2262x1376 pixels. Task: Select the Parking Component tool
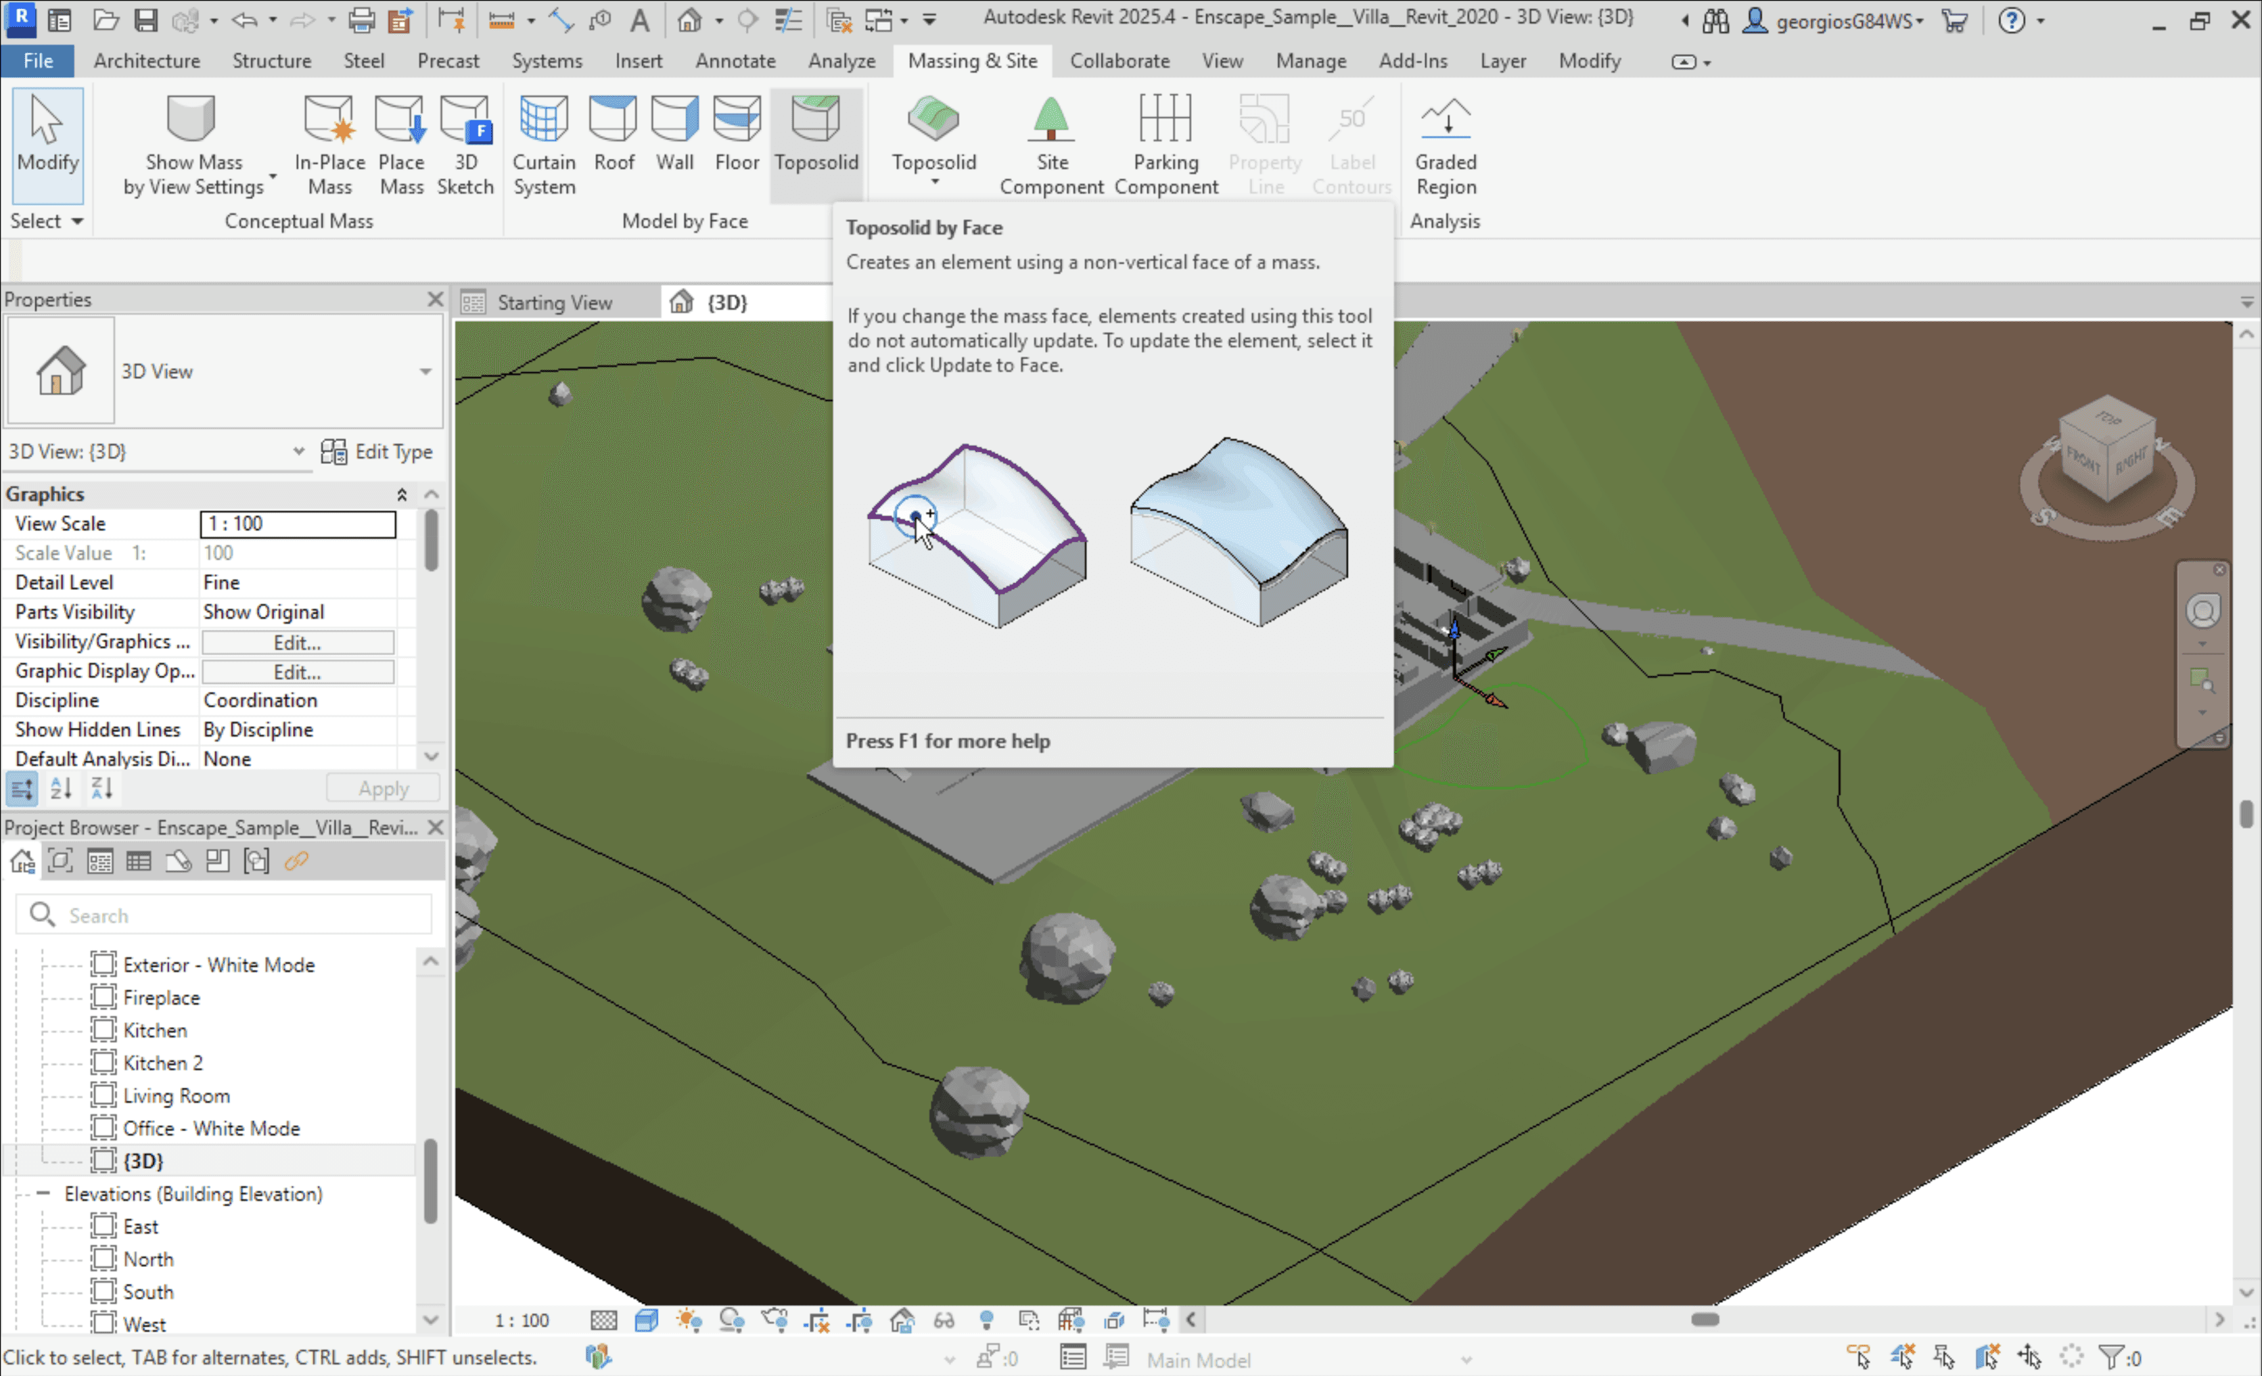pos(1167,141)
